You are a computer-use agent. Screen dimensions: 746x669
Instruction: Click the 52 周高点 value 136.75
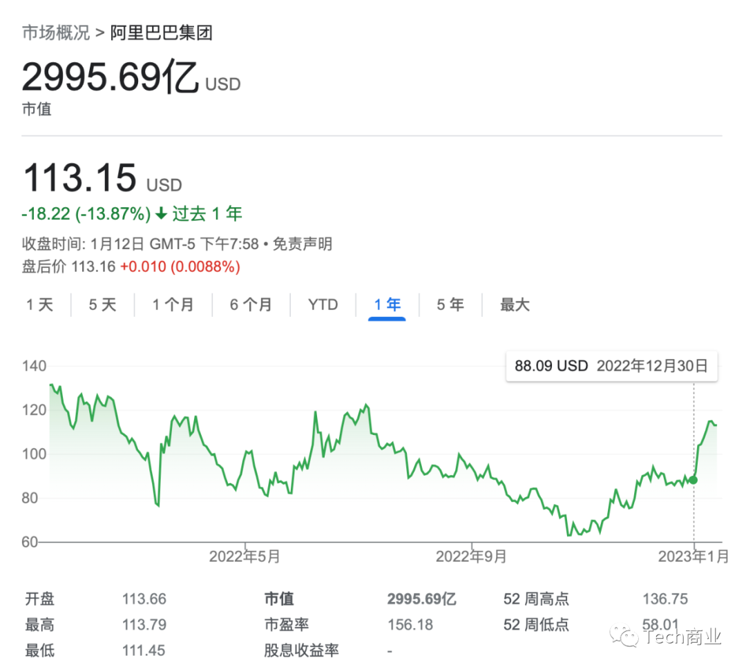pyautogui.click(x=664, y=599)
